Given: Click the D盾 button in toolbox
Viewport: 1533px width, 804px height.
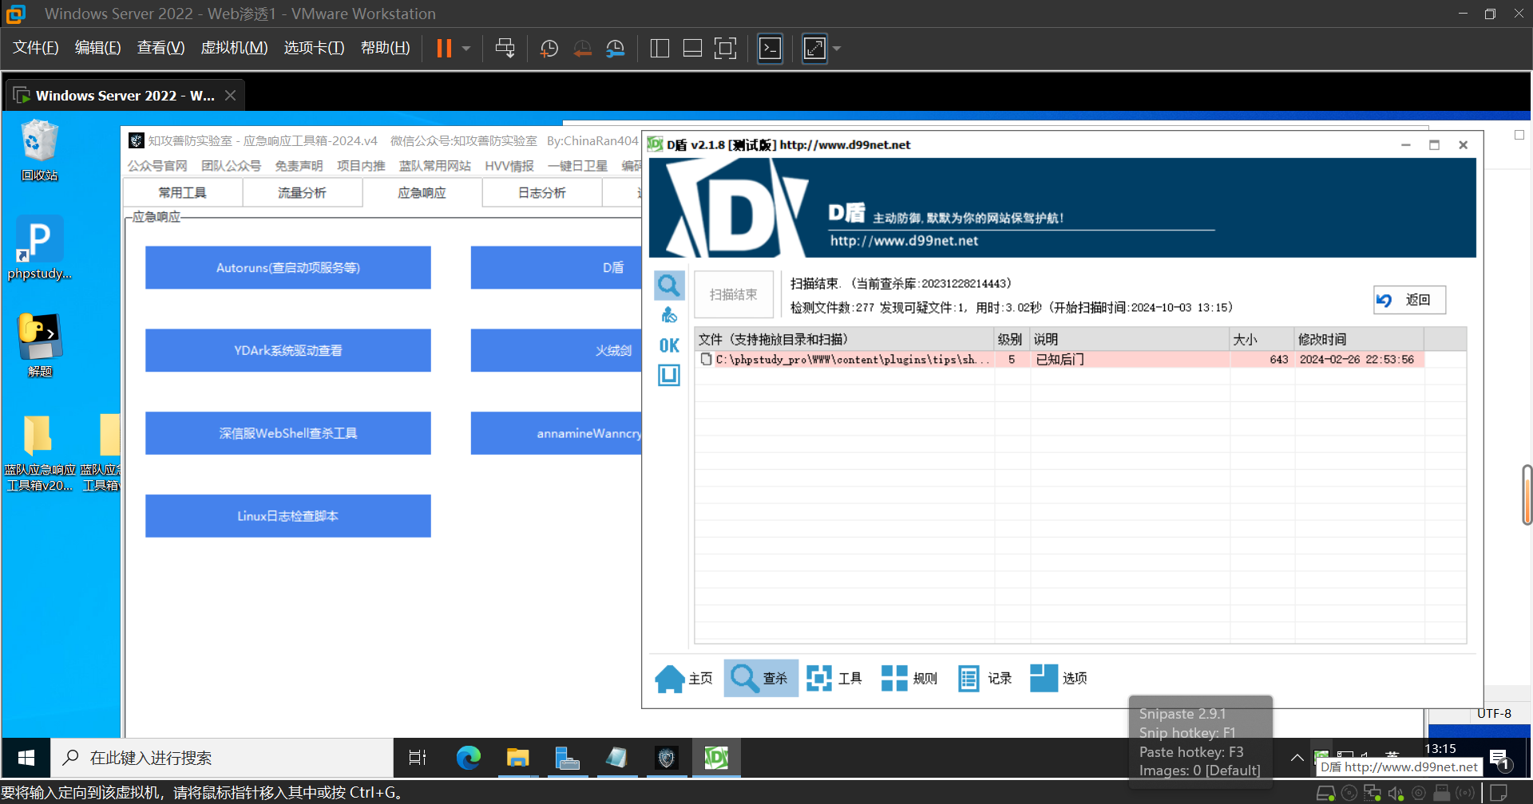Looking at the screenshot, I should point(557,268).
